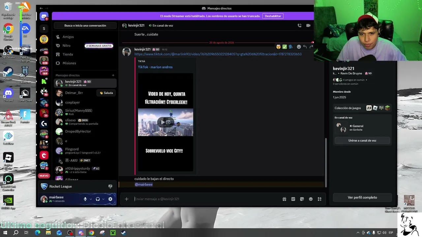This screenshot has width=422, height=237.
Task: Add green check mark reaction to message
Action: coord(285,47)
